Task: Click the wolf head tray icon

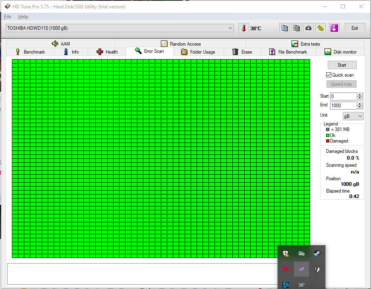Action: [317, 269]
